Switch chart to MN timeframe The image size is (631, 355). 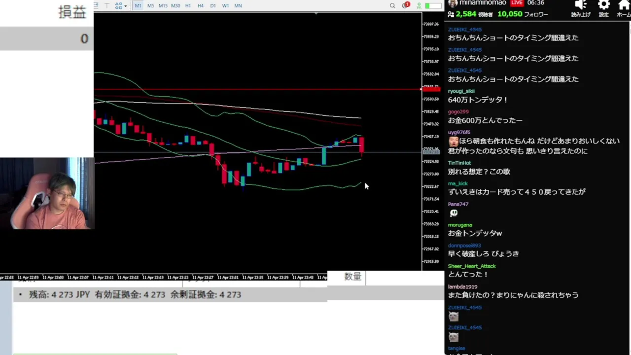tap(238, 5)
